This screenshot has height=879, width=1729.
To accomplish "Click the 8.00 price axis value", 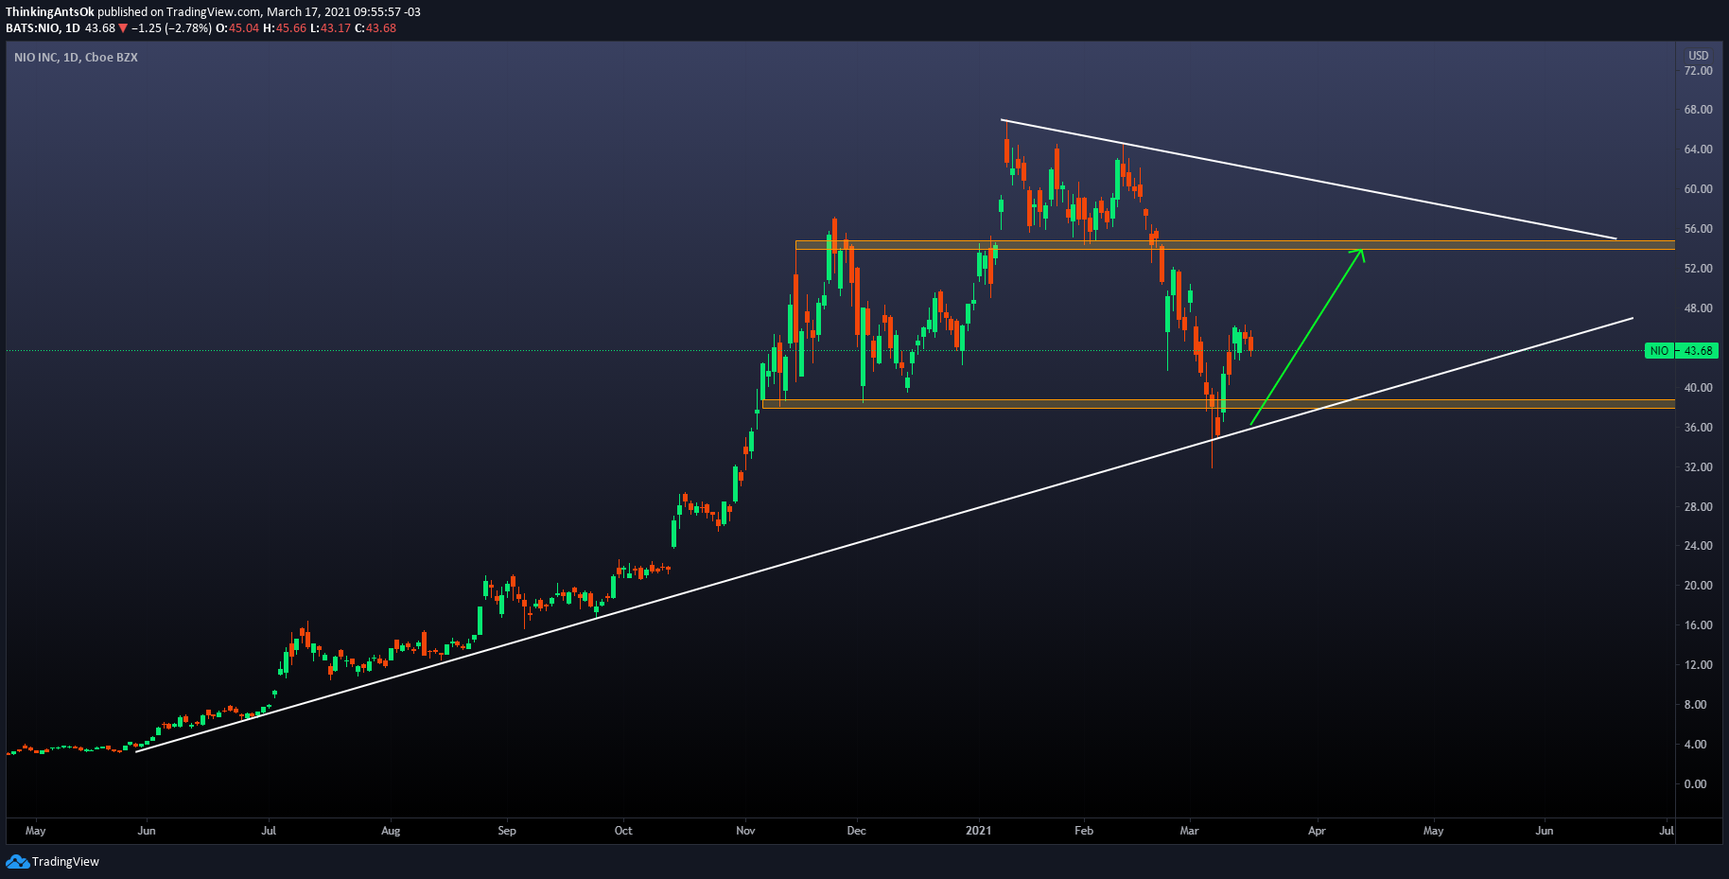I will click(1695, 705).
